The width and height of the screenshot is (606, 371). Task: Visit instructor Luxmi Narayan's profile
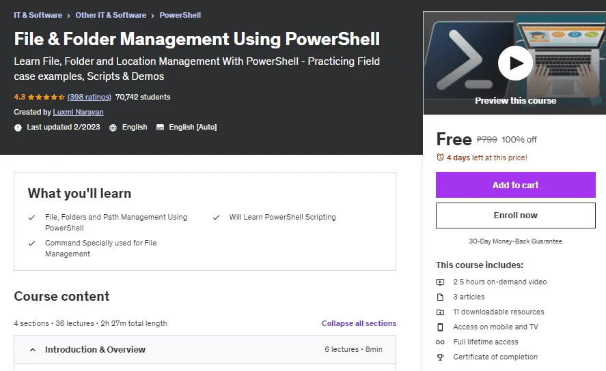(x=78, y=112)
